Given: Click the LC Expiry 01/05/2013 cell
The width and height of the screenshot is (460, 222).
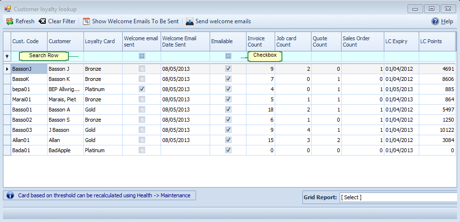Looking at the screenshot, I should click(401, 89).
